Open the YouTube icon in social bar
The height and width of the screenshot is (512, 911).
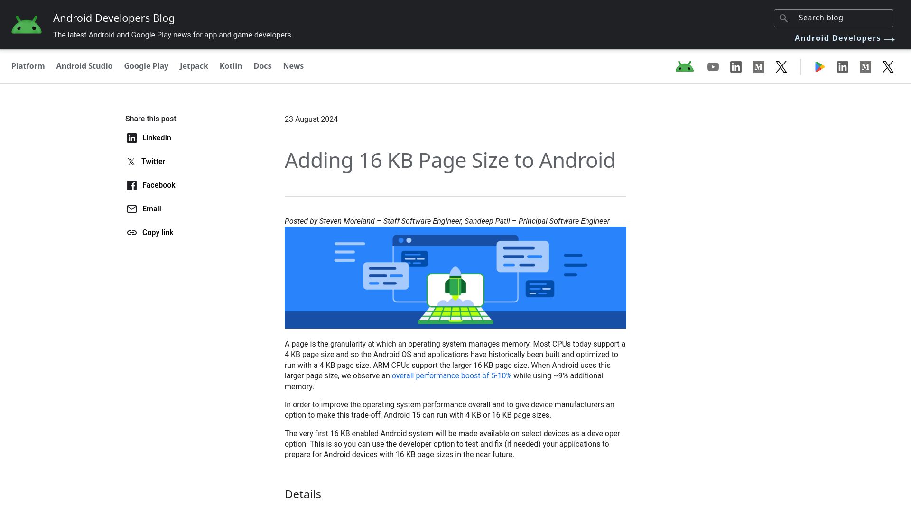pyautogui.click(x=713, y=67)
